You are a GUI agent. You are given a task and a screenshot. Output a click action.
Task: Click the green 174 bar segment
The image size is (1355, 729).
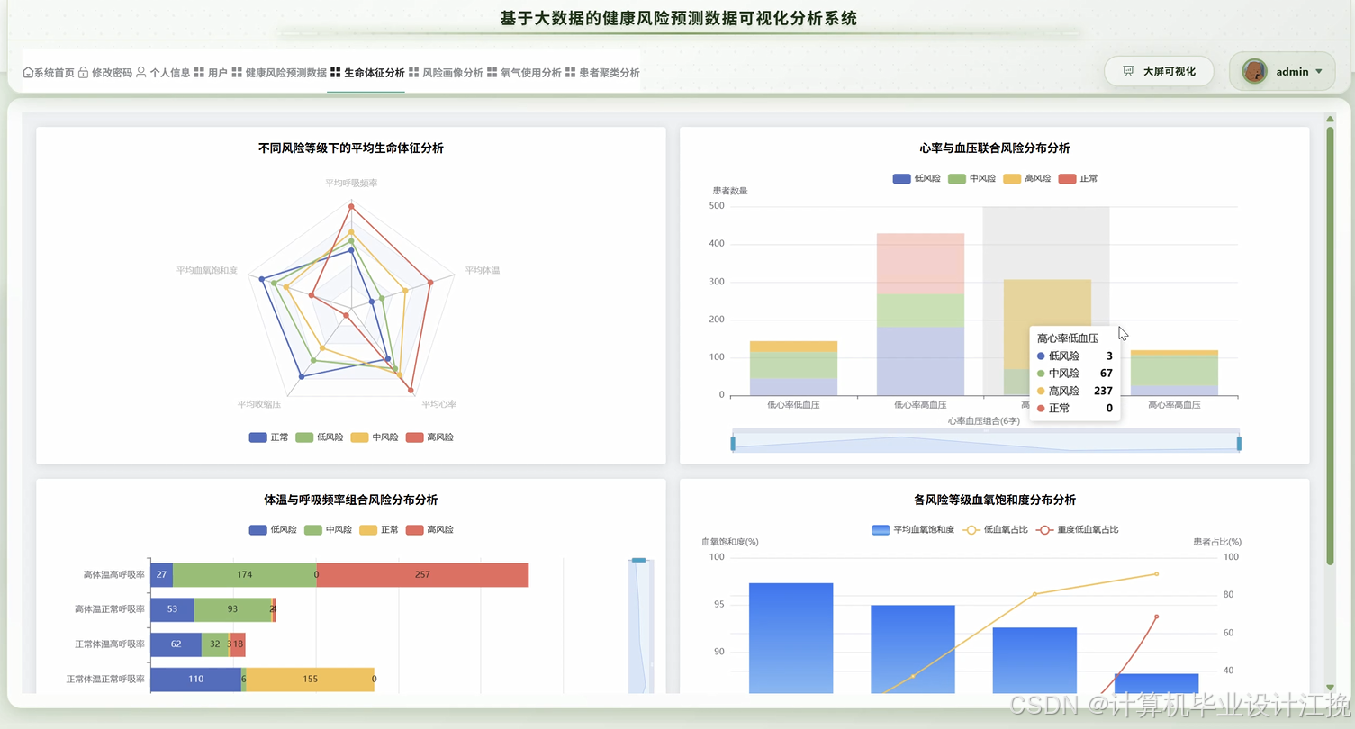[245, 575]
